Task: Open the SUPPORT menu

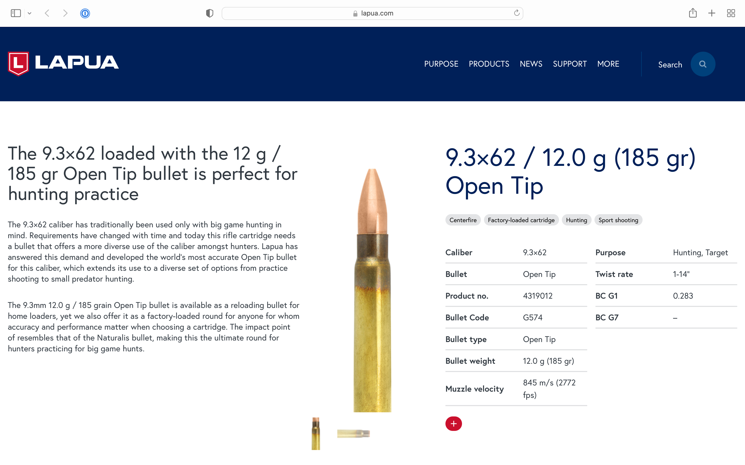Action: [570, 64]
